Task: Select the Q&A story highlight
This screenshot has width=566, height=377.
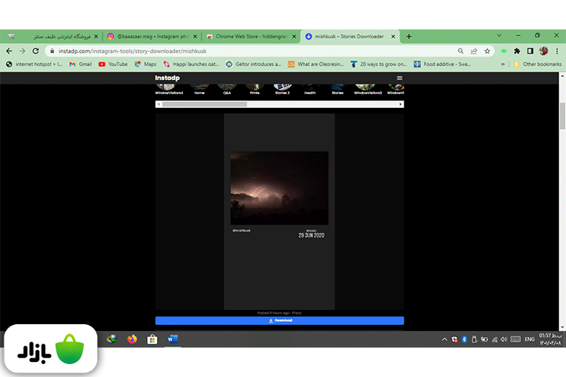Action: (x=226, y=87)
